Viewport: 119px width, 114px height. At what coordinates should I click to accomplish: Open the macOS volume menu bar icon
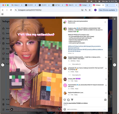[91, 1]
